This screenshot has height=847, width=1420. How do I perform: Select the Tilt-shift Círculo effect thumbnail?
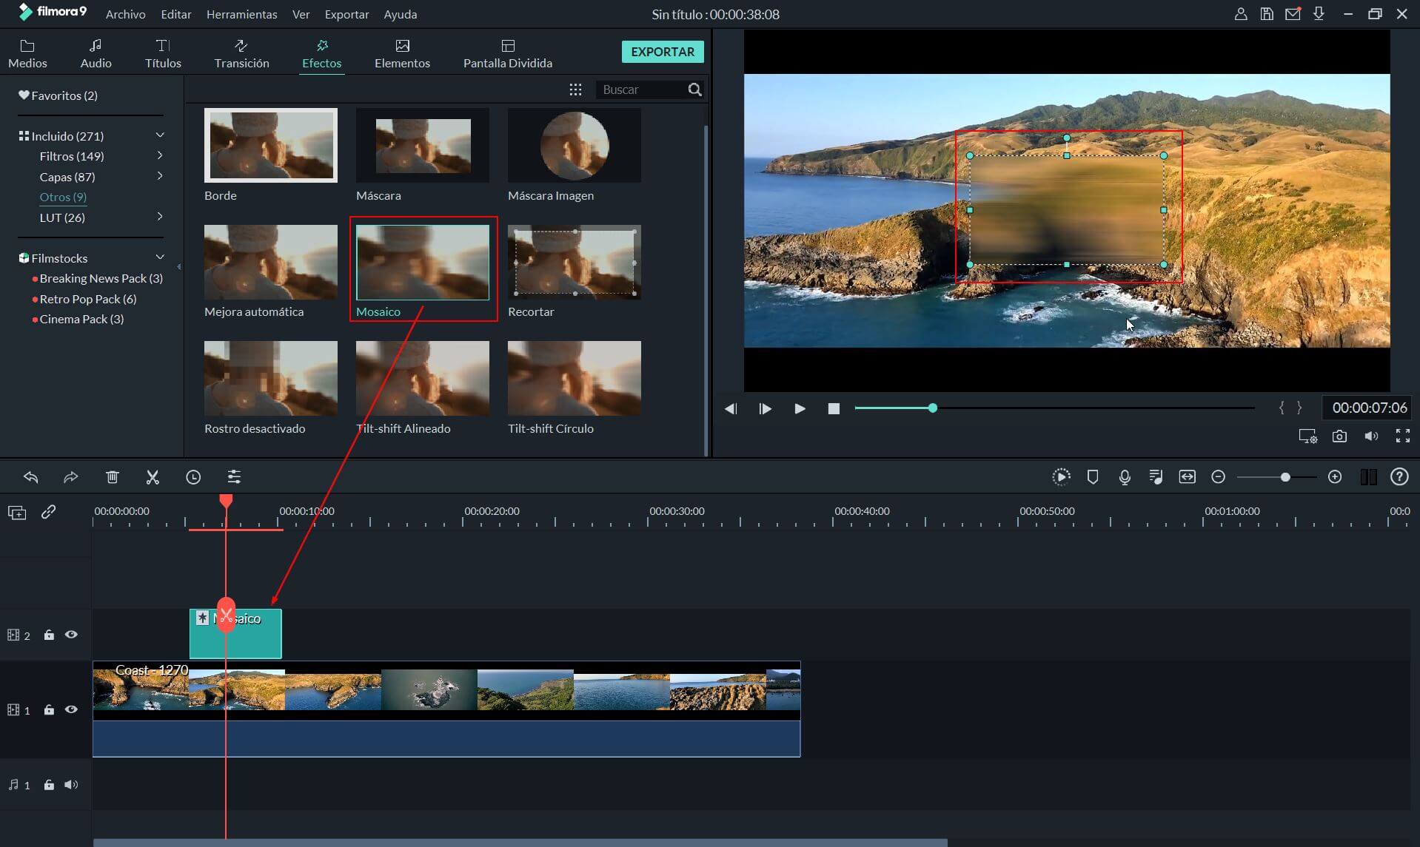pyautogui.click(x=574, y=378)
